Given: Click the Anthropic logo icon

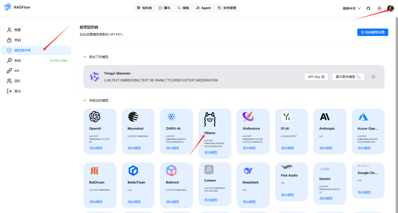Looking at the screenshot, I should (x=325, y=117).
